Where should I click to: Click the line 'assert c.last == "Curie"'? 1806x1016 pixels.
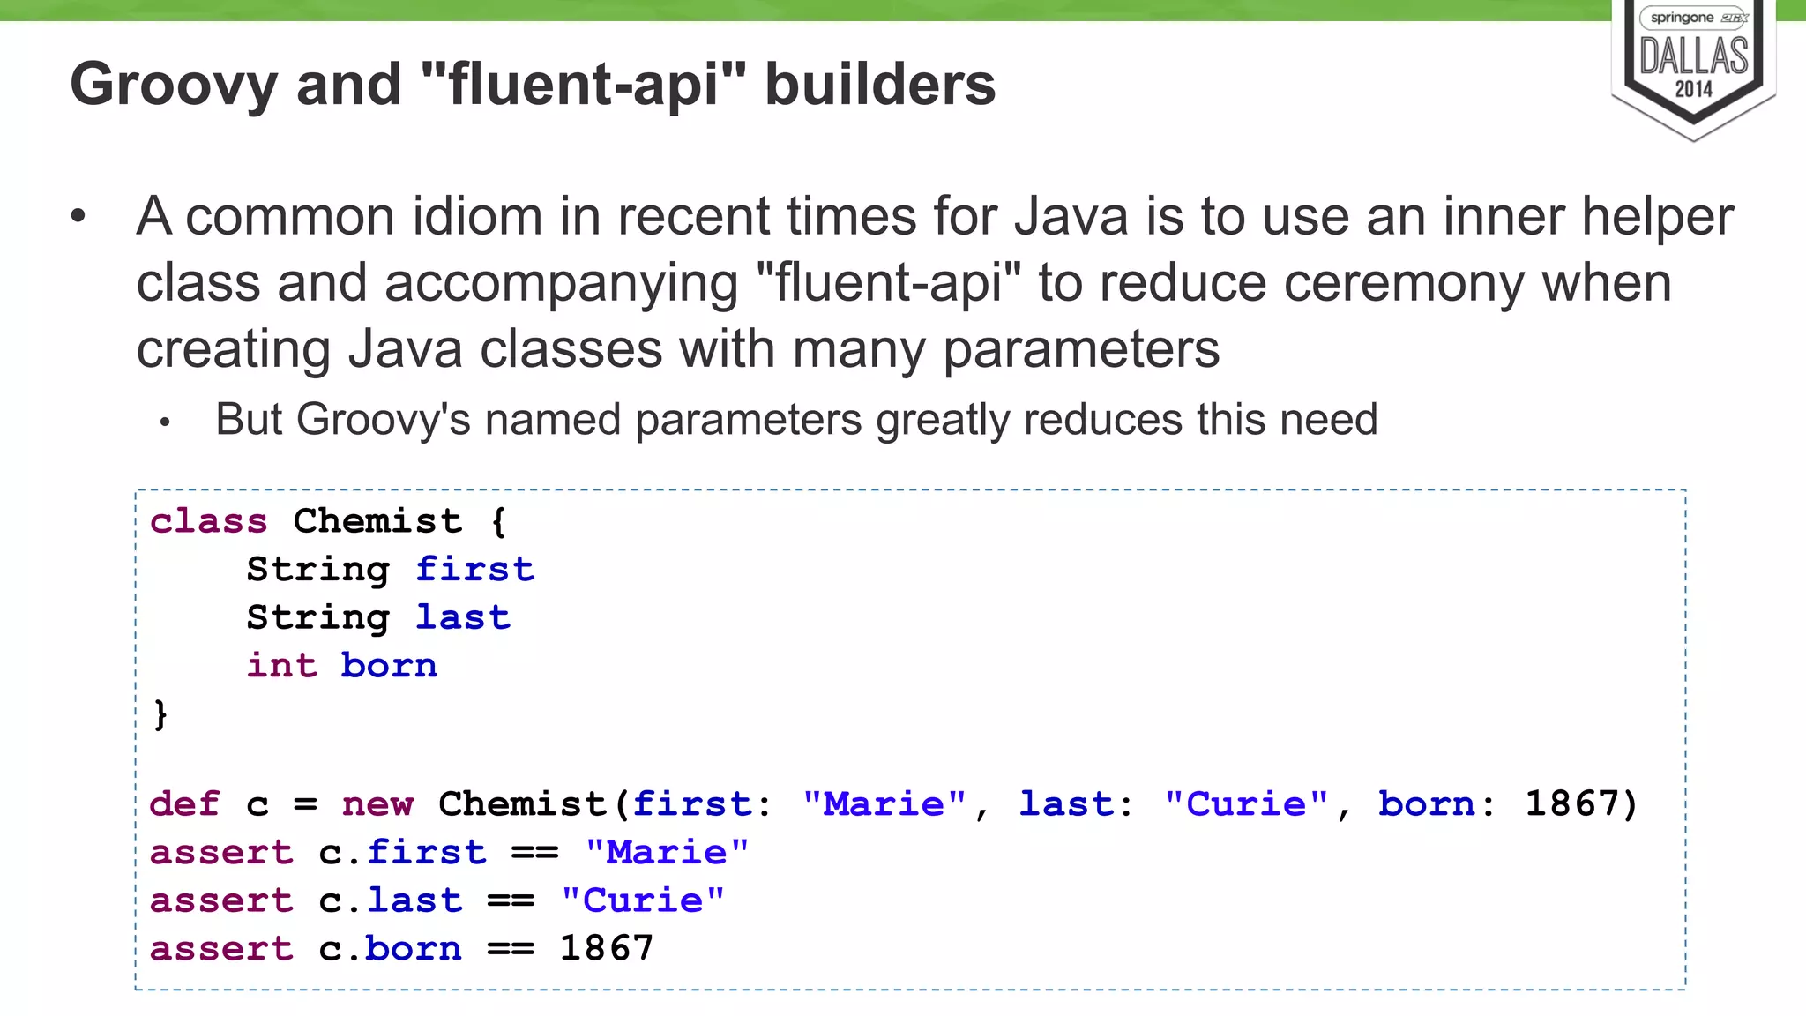pos(437,900)
